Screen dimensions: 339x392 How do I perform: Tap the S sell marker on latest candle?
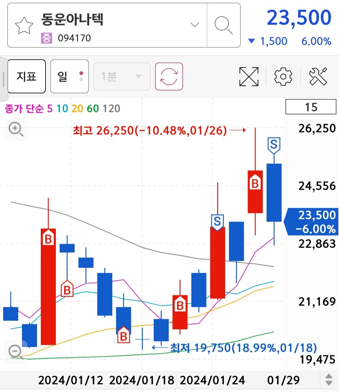pyautogui.click(x=274, y=145)
